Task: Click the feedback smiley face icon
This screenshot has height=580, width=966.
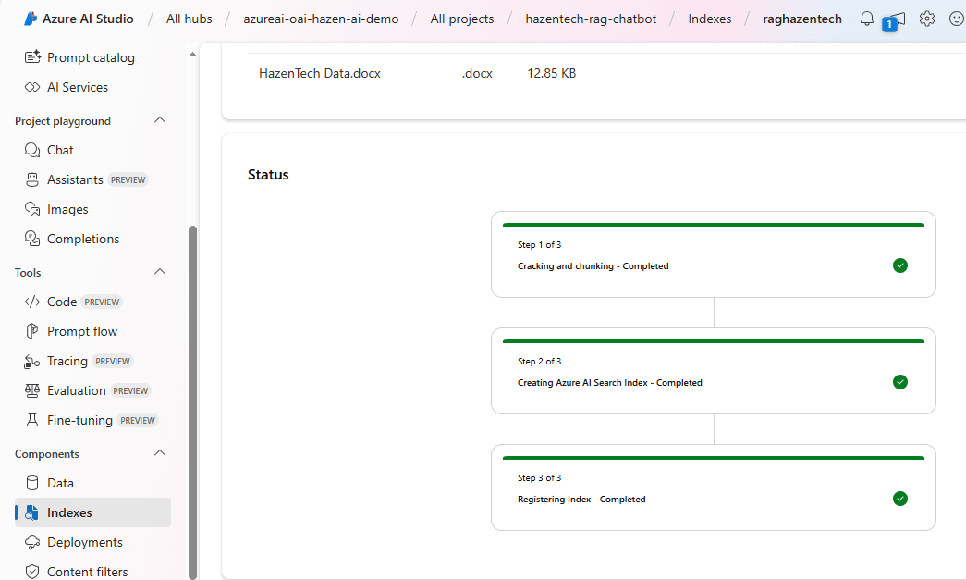Action: pyautogui.click(x=956, y=19)
